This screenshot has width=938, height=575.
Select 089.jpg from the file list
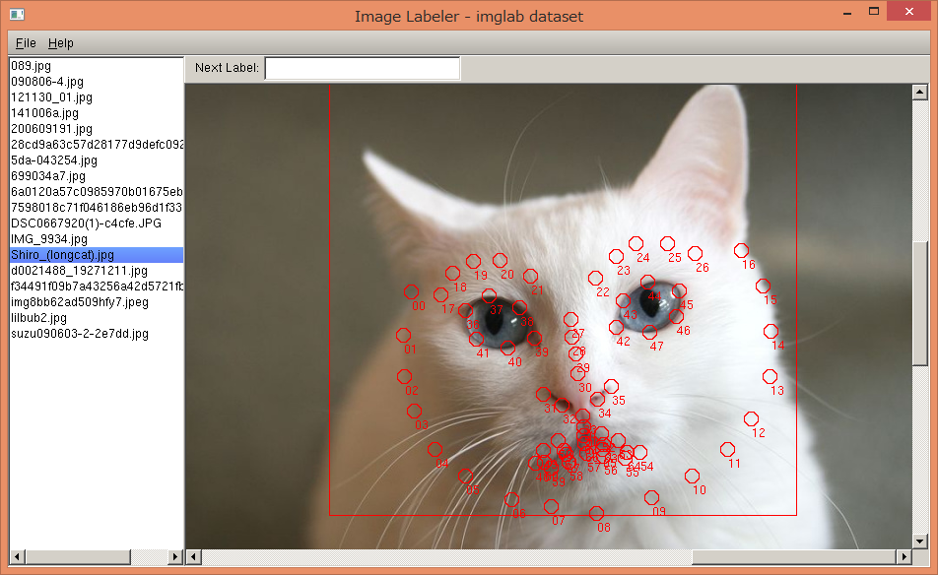[59, 66]
